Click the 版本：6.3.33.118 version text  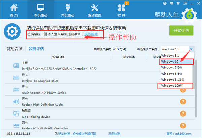click(x=19, y=134)
